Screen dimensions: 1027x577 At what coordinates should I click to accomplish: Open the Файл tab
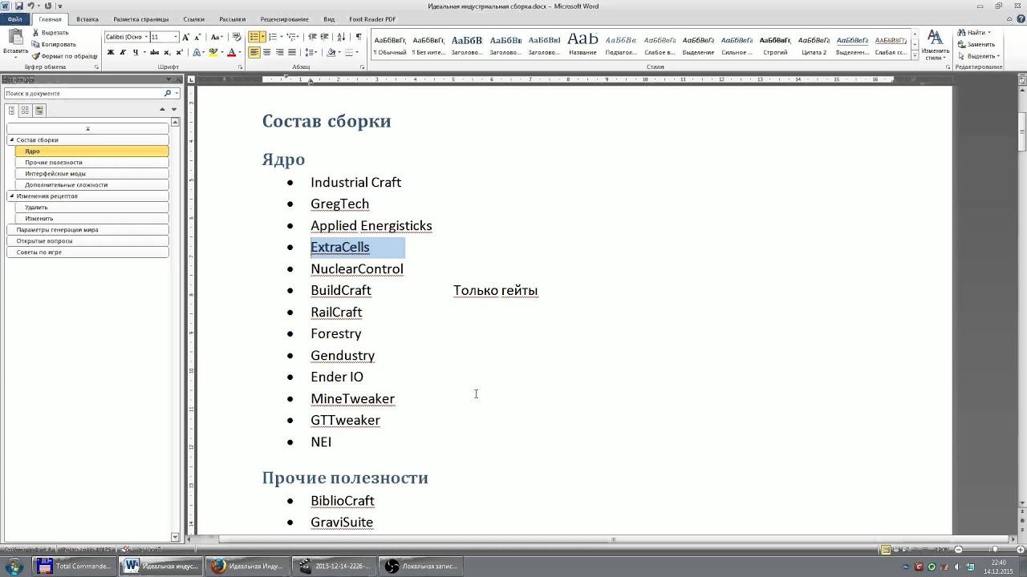click(x=15, y=19)
